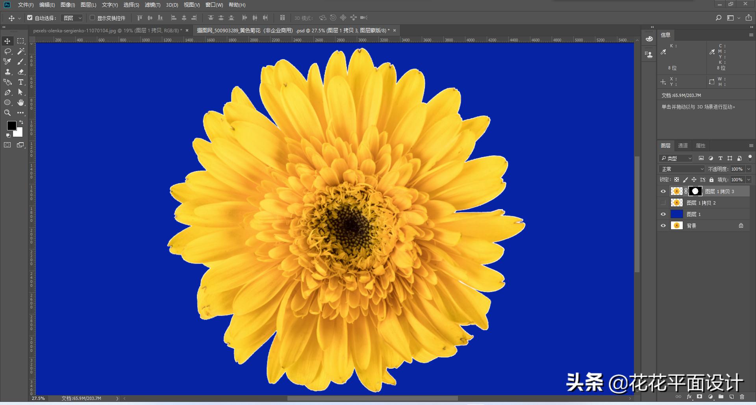Choose the Zoom tool
Screen dimensions: 756x405
(x=7, y=113)
